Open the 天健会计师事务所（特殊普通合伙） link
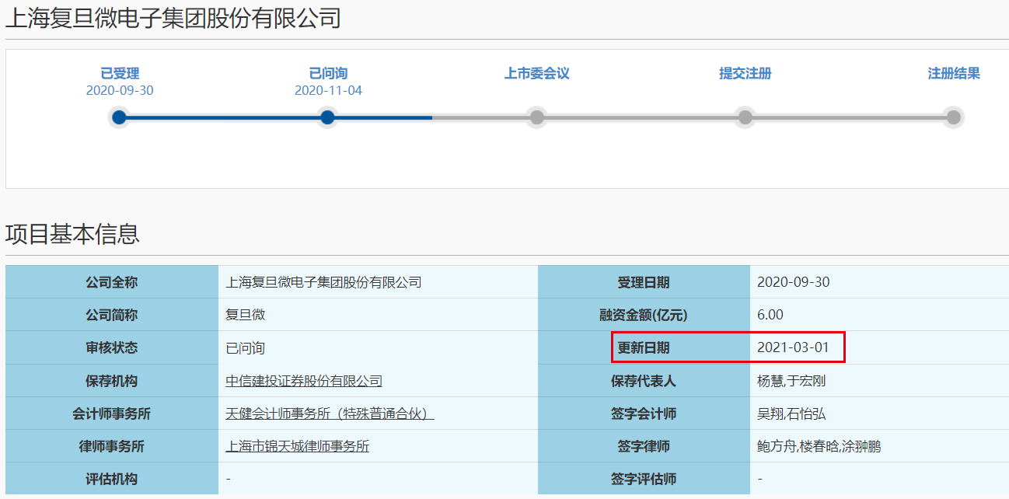This screenshot has width=1009, height=499. pos(330,414)
